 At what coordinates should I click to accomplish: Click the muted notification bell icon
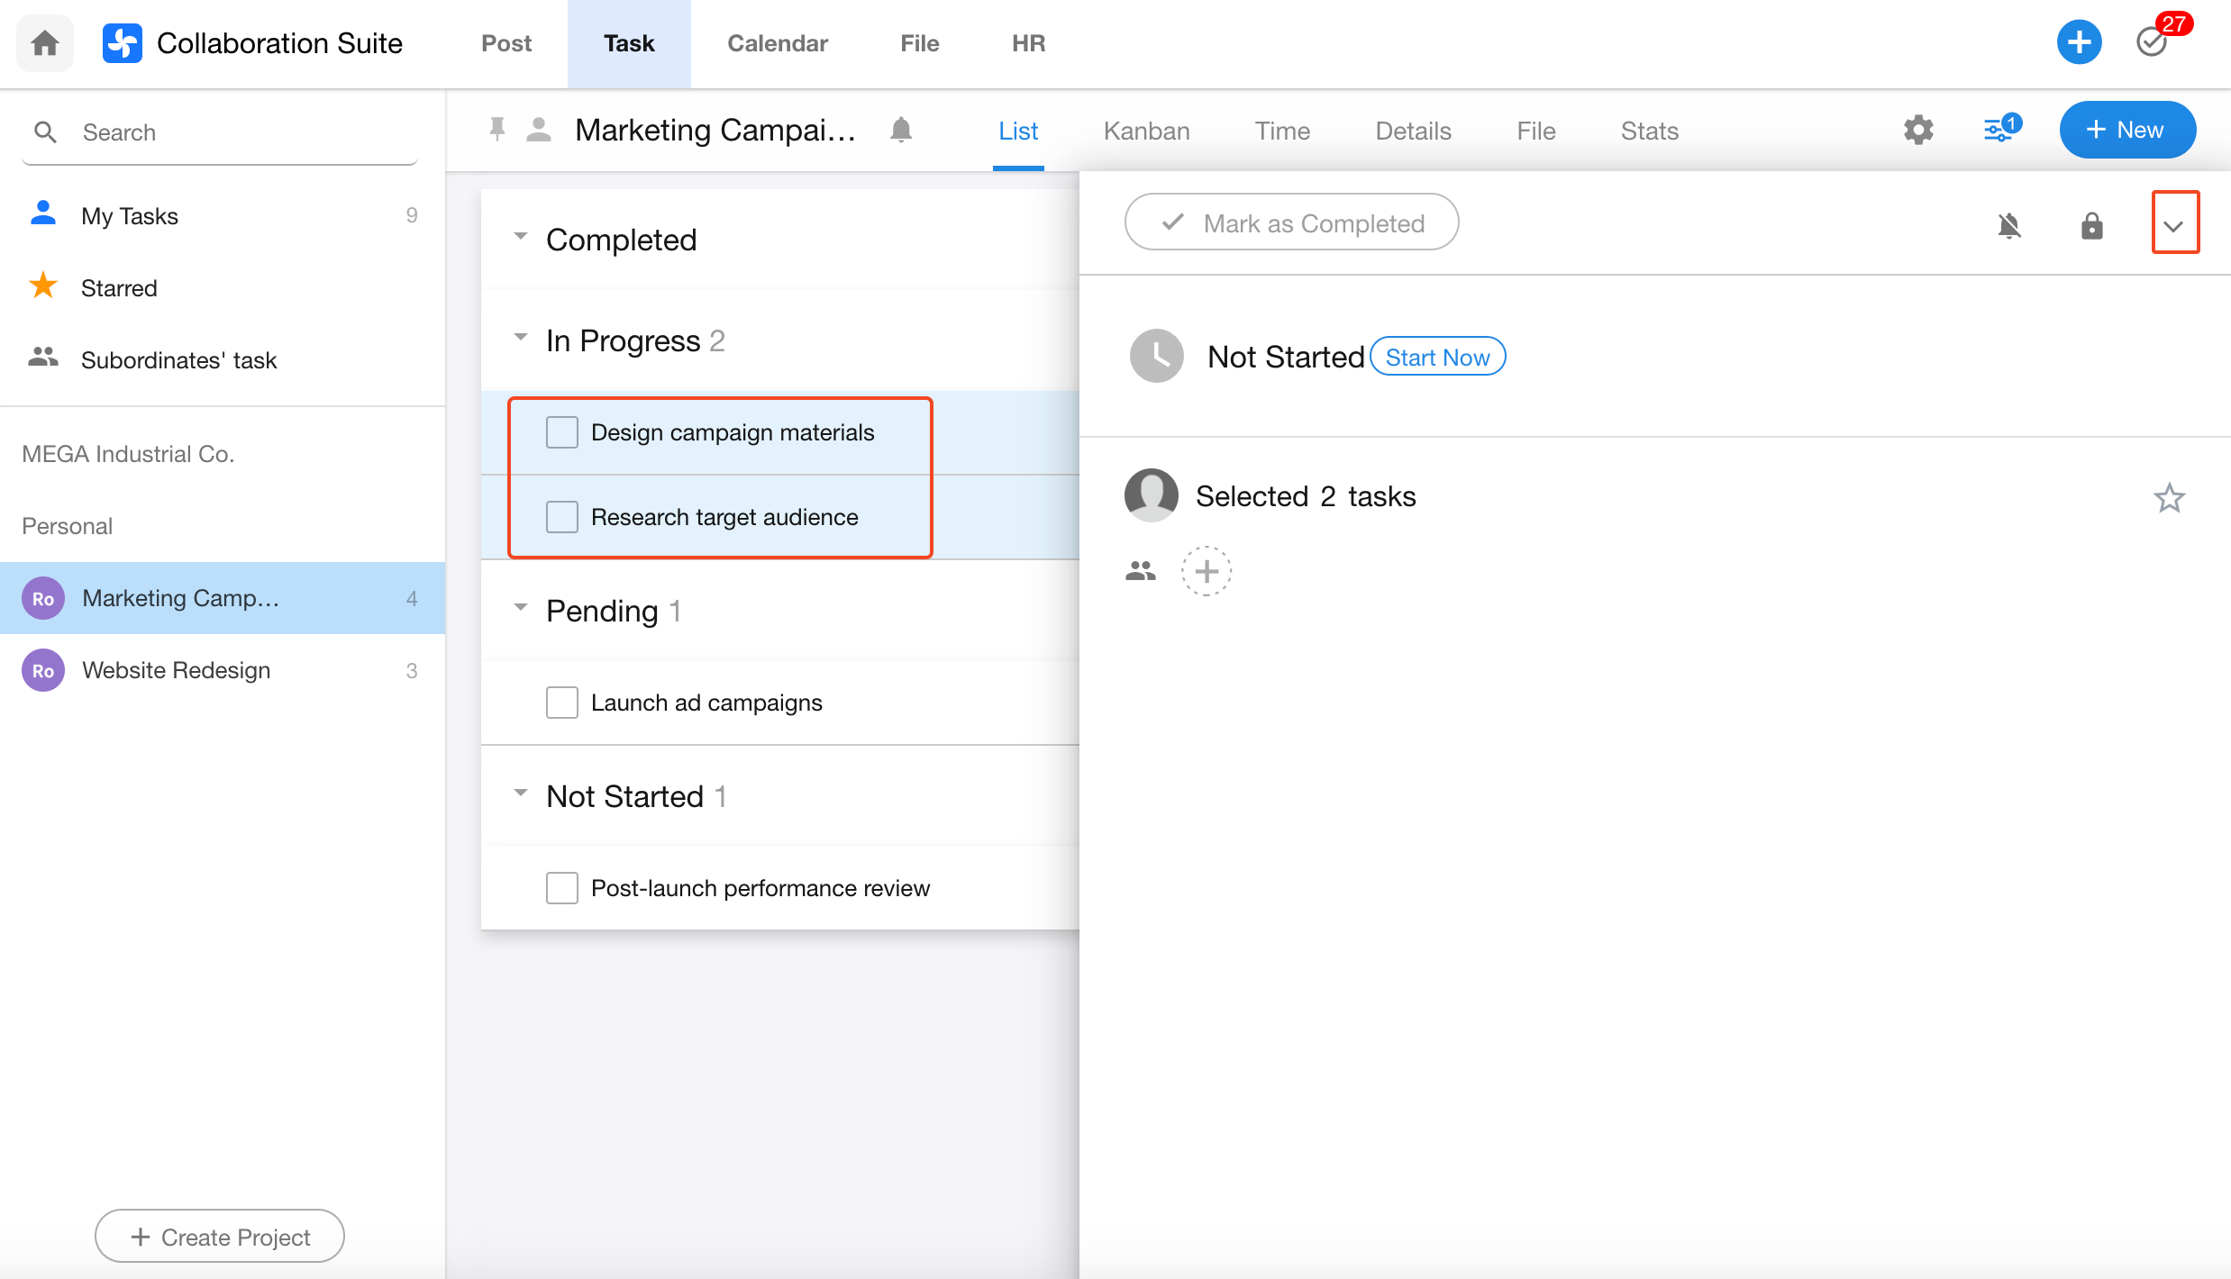(2008, 225)
